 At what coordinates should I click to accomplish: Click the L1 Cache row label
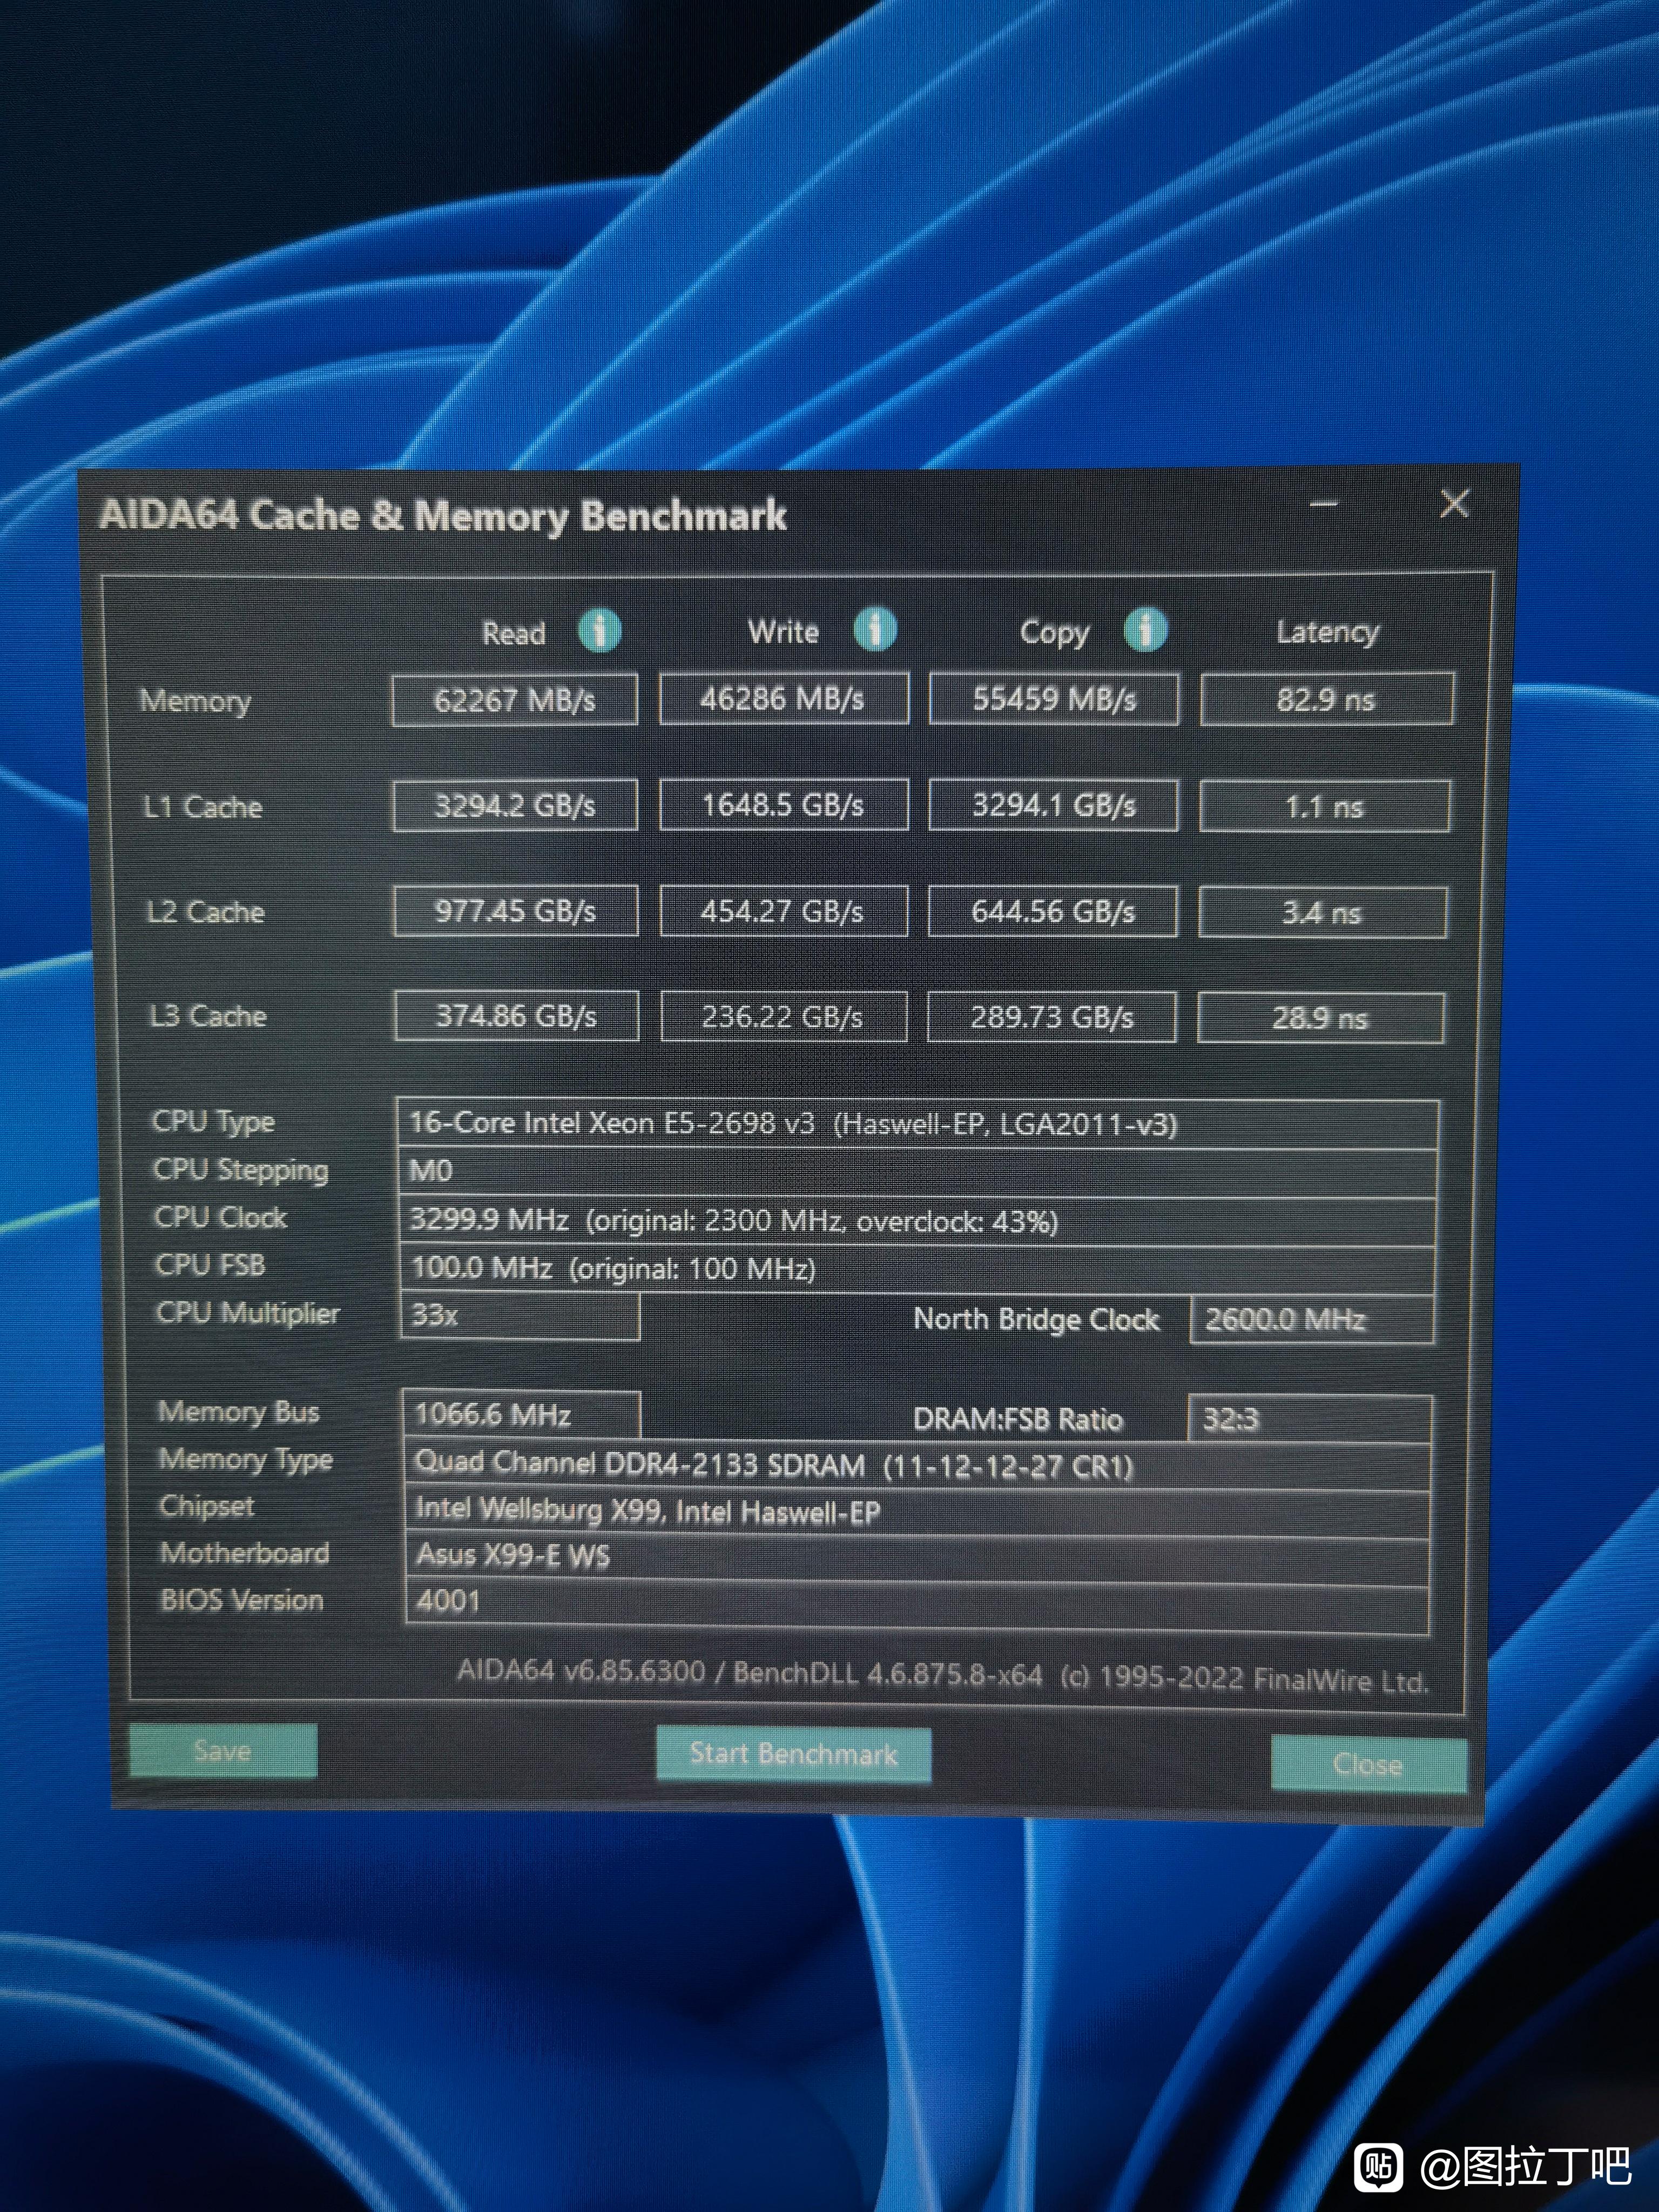pyautogui.click(x=203, y=807)
